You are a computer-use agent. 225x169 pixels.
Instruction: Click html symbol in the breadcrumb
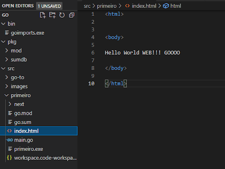(176, 6)
